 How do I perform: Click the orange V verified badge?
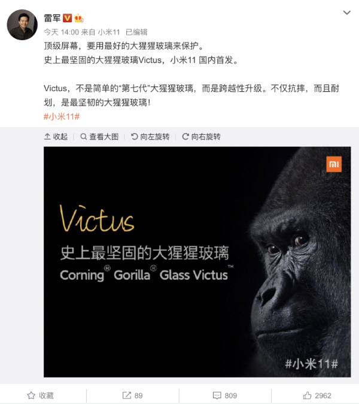coord(68,18)
